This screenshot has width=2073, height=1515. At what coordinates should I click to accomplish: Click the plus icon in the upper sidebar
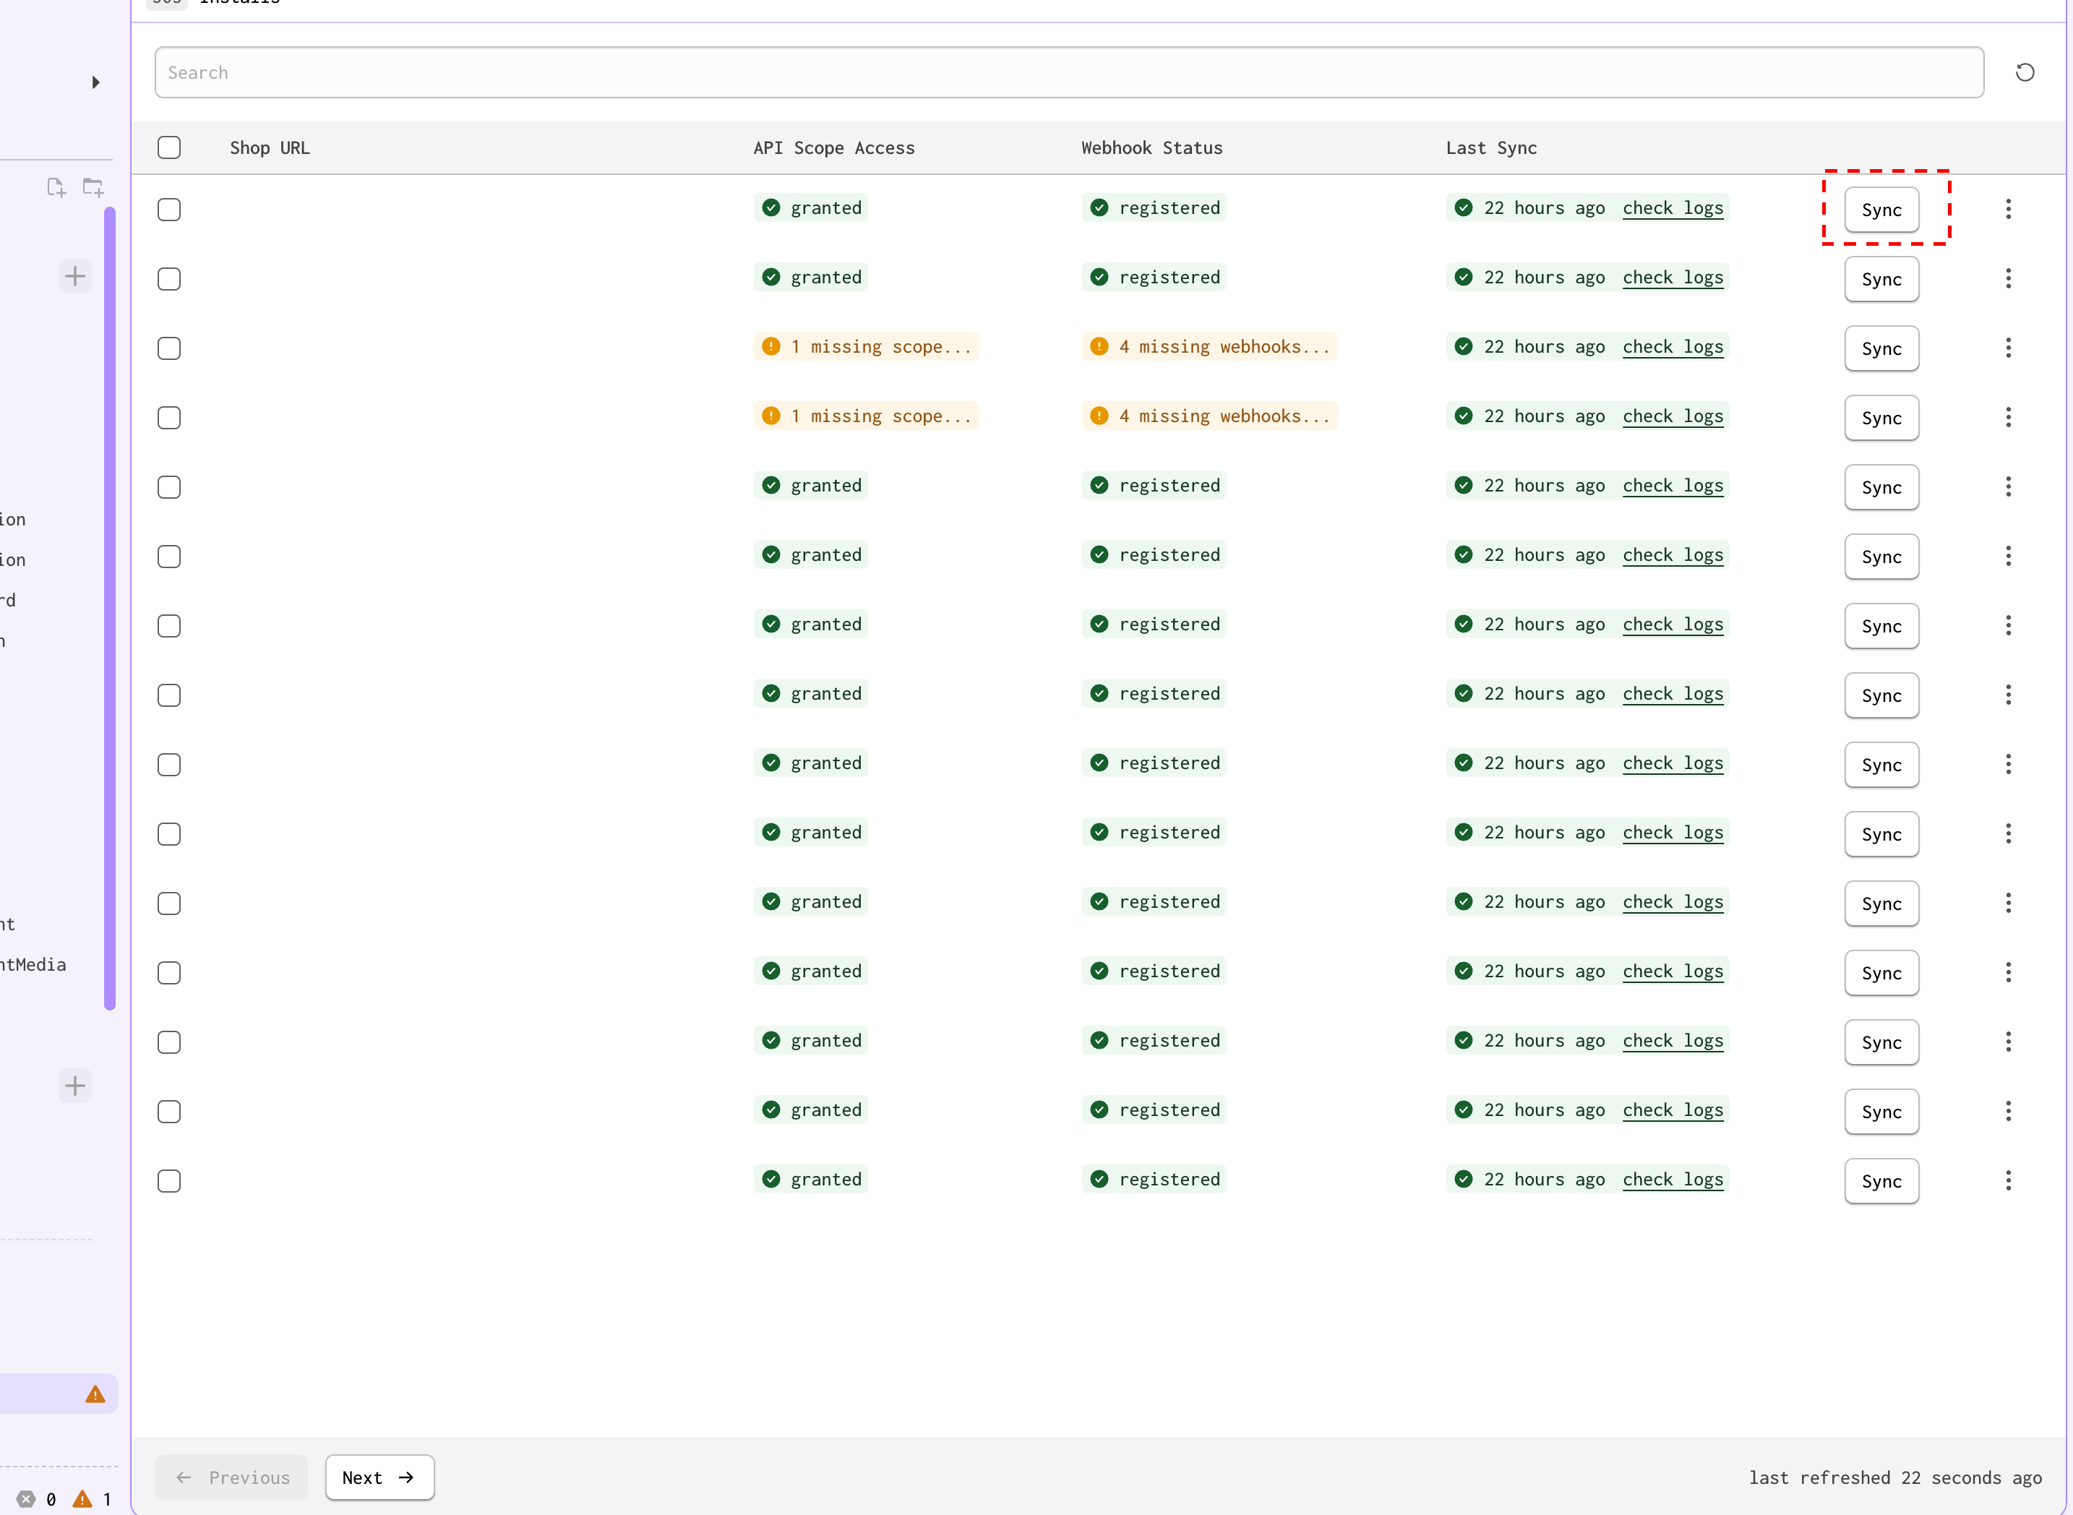75,275
